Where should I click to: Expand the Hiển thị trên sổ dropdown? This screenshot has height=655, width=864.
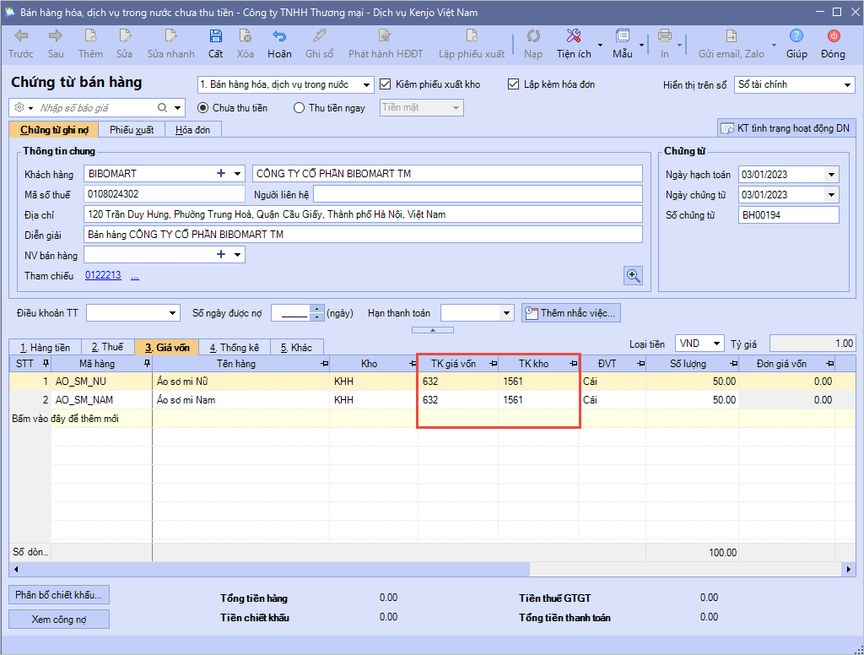847,85
